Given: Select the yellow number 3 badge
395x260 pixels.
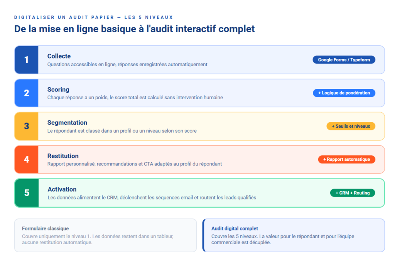Looking at the screenshot, I should 27,126.
